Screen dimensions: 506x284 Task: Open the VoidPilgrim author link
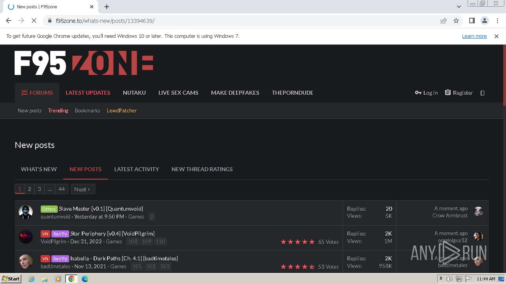[x=53, y=241]
